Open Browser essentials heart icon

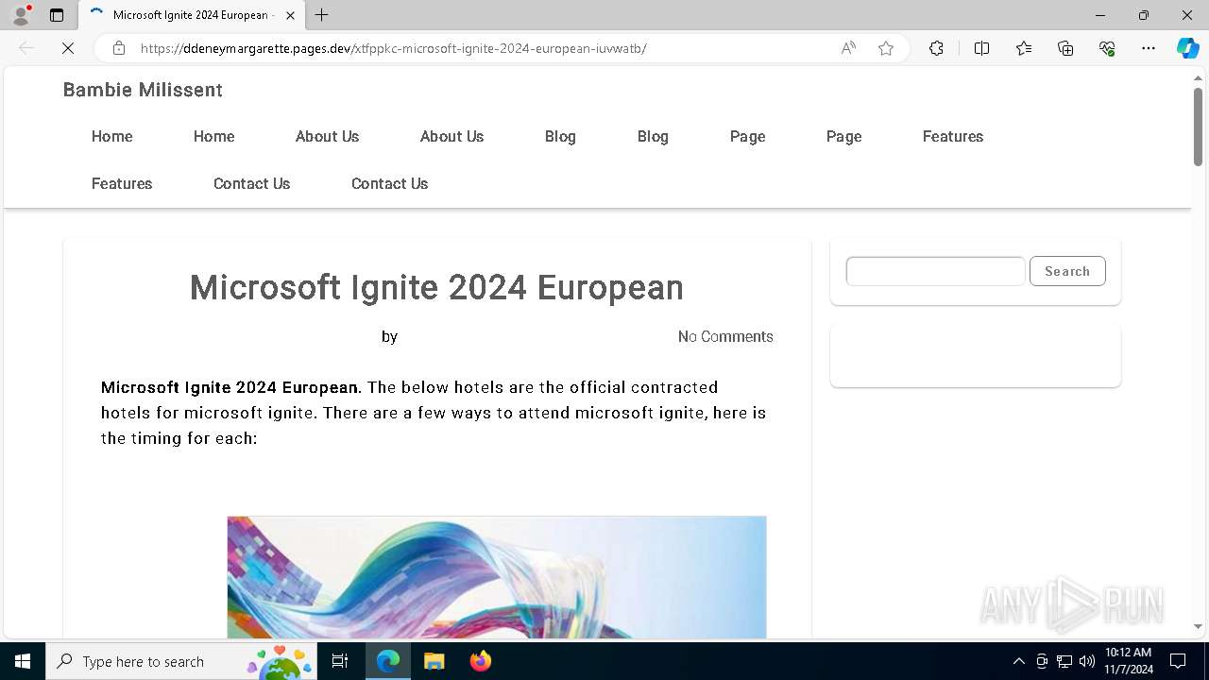(1107, 48)
